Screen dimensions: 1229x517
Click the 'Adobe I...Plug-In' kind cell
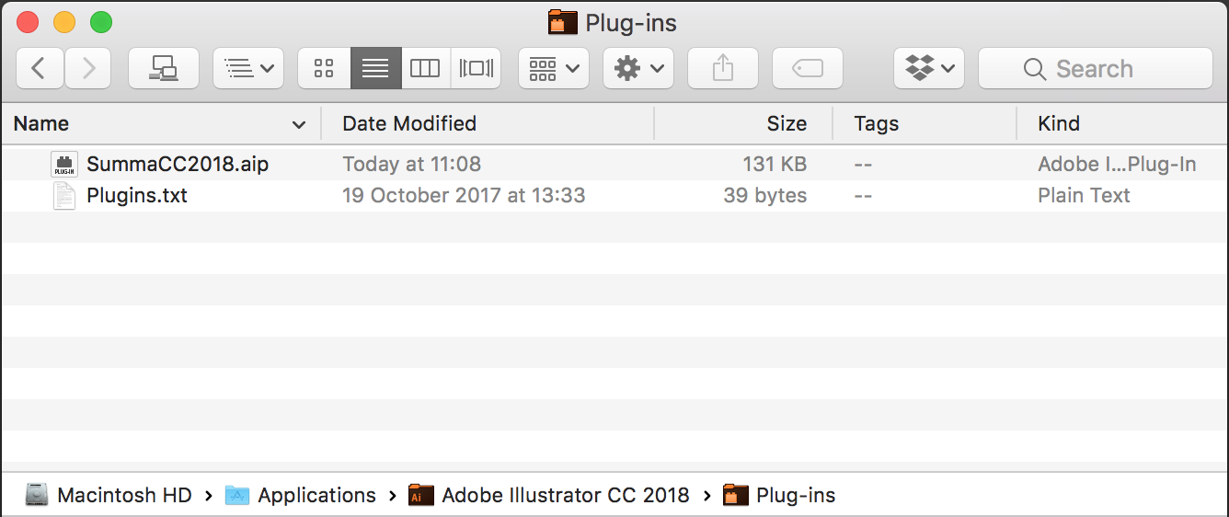1117,164
